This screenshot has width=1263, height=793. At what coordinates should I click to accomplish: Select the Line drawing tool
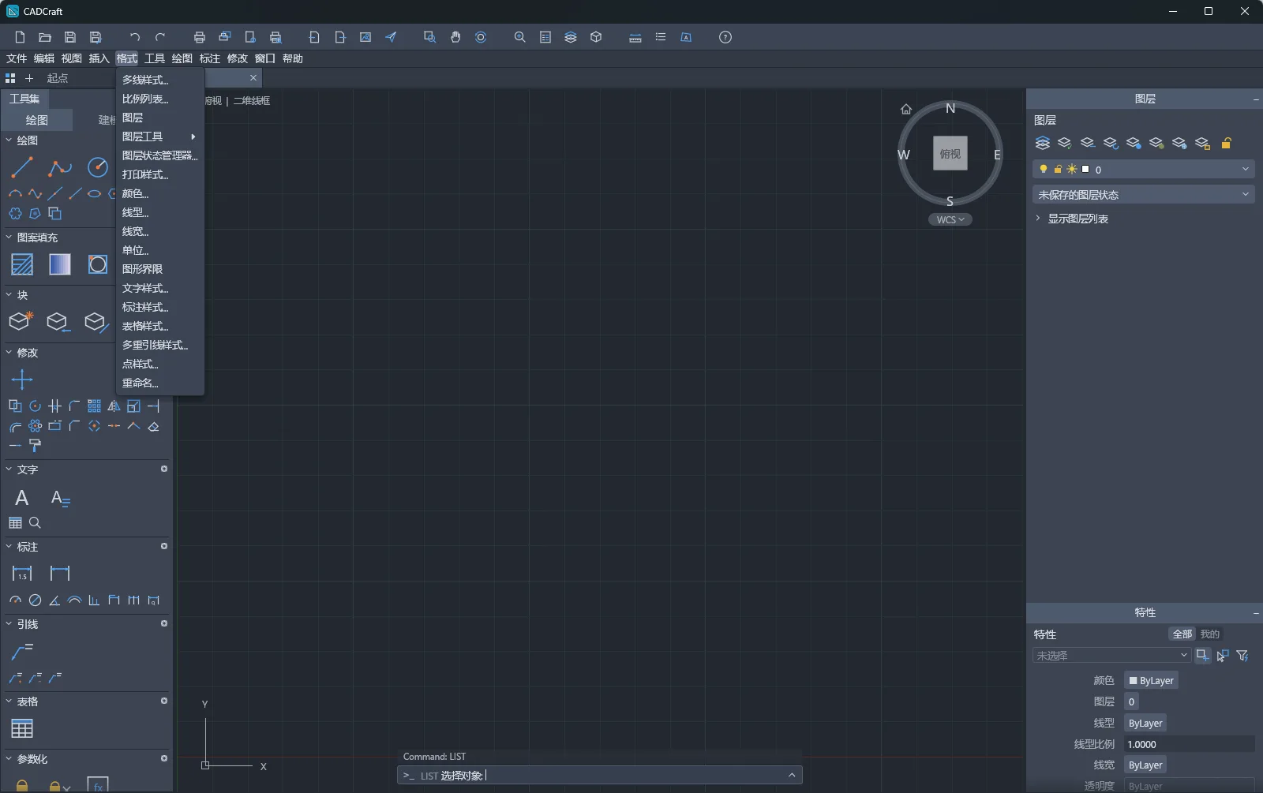(22, 167)
